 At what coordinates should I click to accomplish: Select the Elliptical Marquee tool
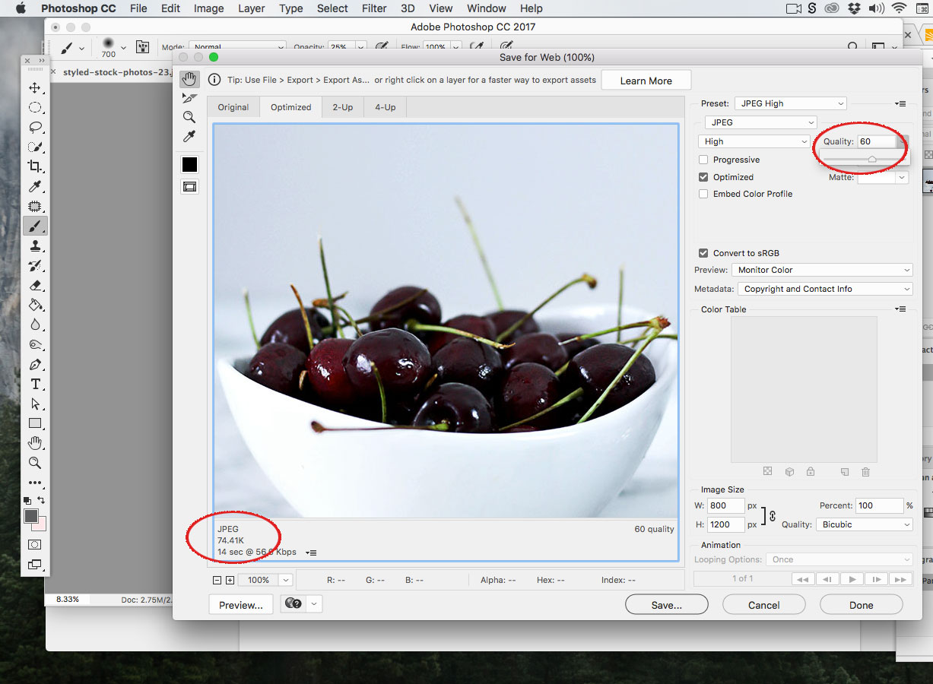[x=35, y=108]
